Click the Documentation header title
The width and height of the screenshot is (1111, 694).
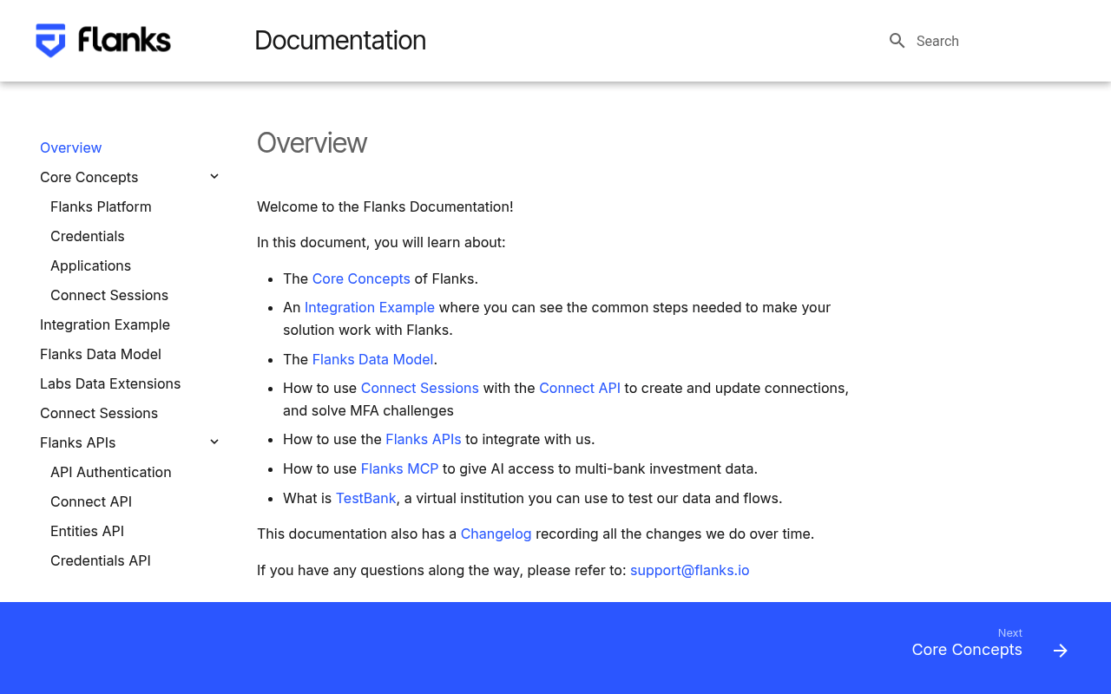click(340, 41)
